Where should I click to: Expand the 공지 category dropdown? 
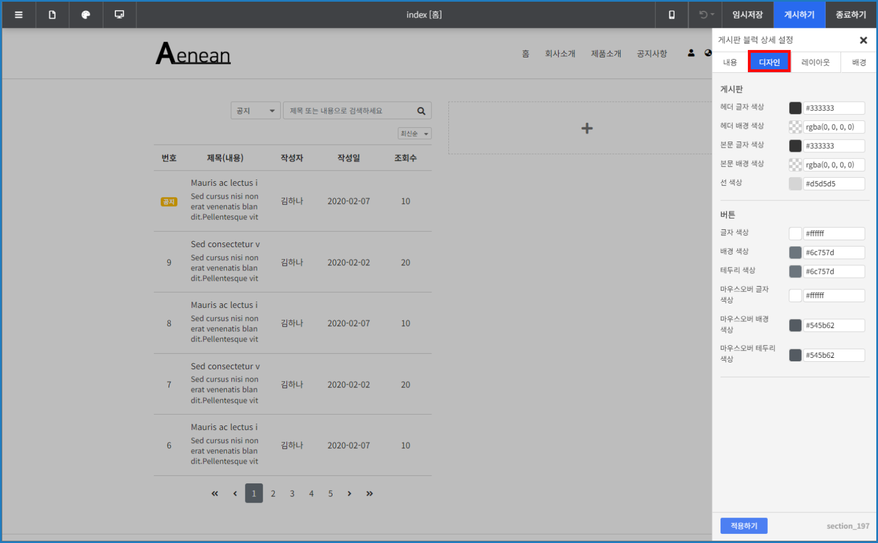(x=256, y=111)
